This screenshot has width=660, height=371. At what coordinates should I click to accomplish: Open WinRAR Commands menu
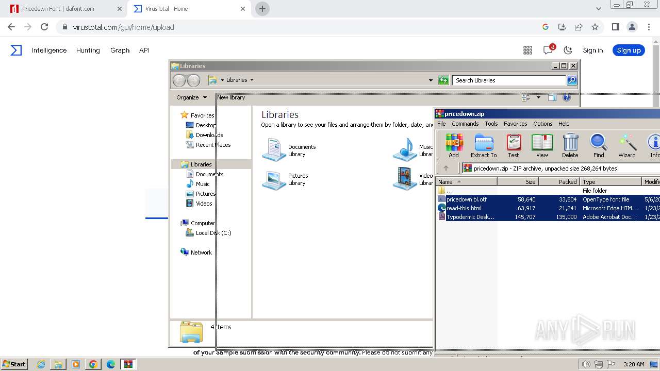click(x=465, y=124)
